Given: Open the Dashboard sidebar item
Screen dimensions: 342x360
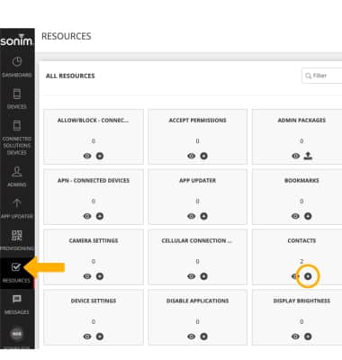Looking at the screenshot, I should (x=17, y=67).
